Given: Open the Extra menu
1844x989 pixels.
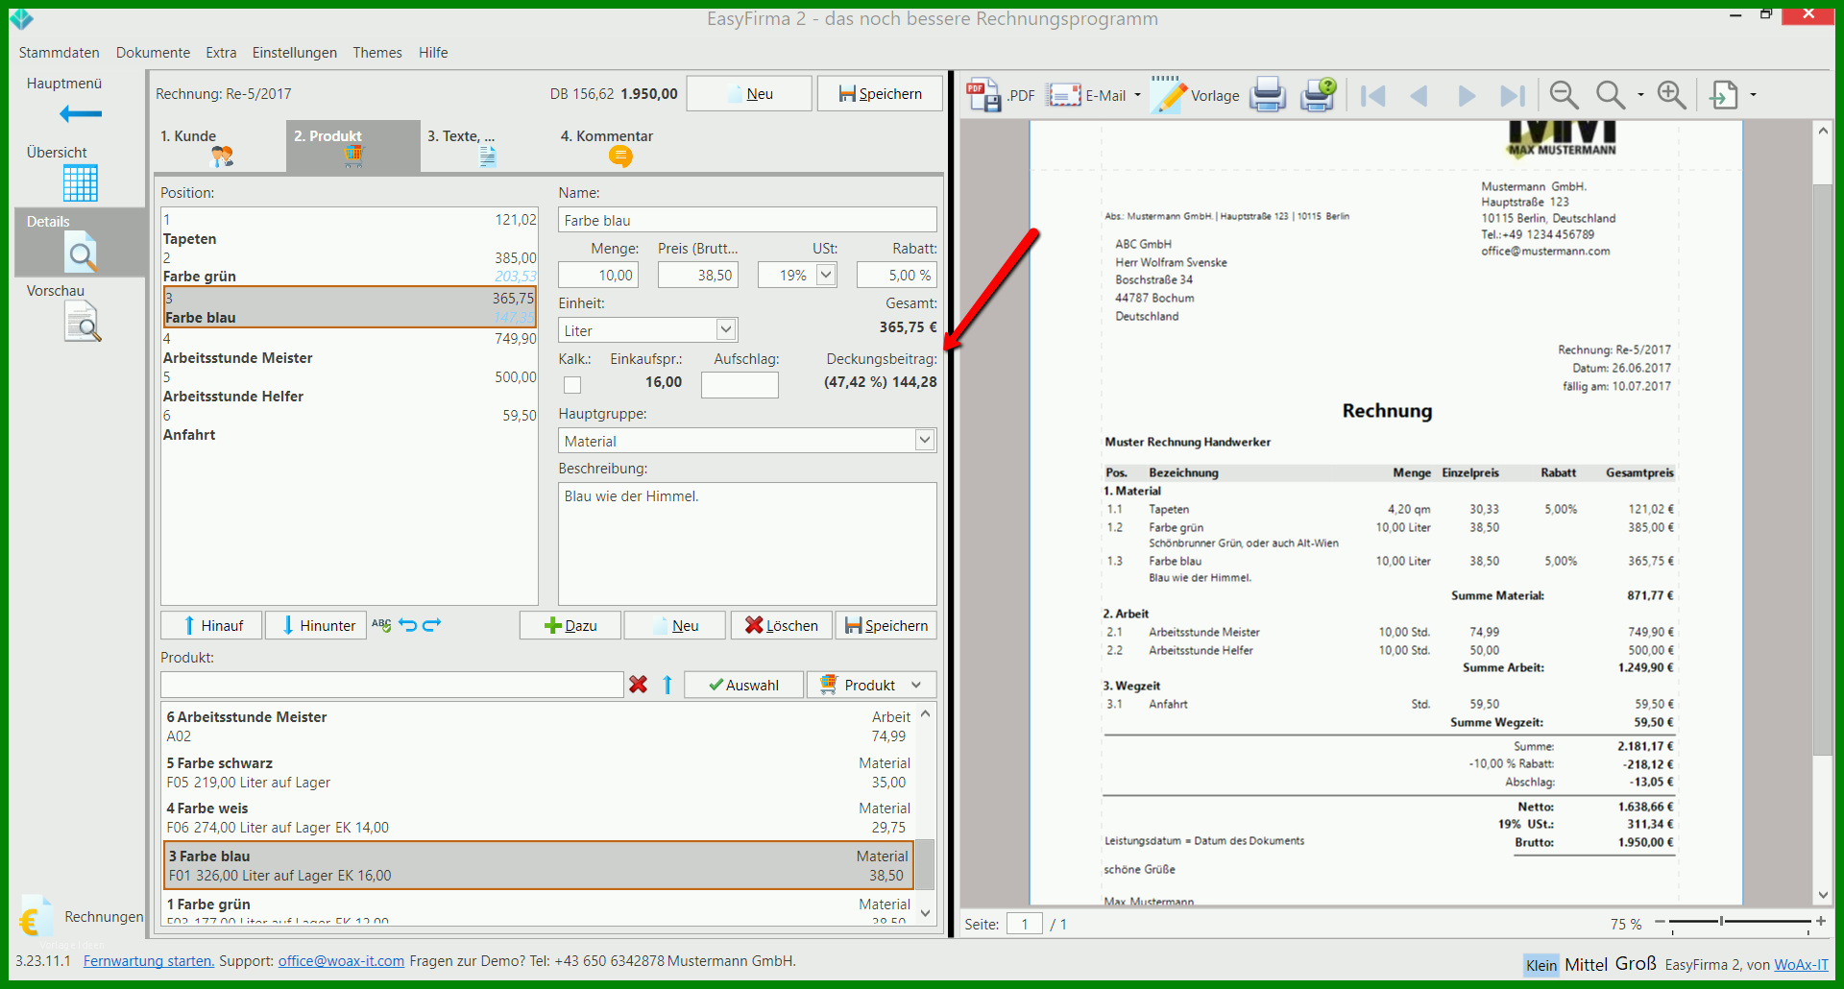Looking at the screenshot, I should tap(221, 53).
